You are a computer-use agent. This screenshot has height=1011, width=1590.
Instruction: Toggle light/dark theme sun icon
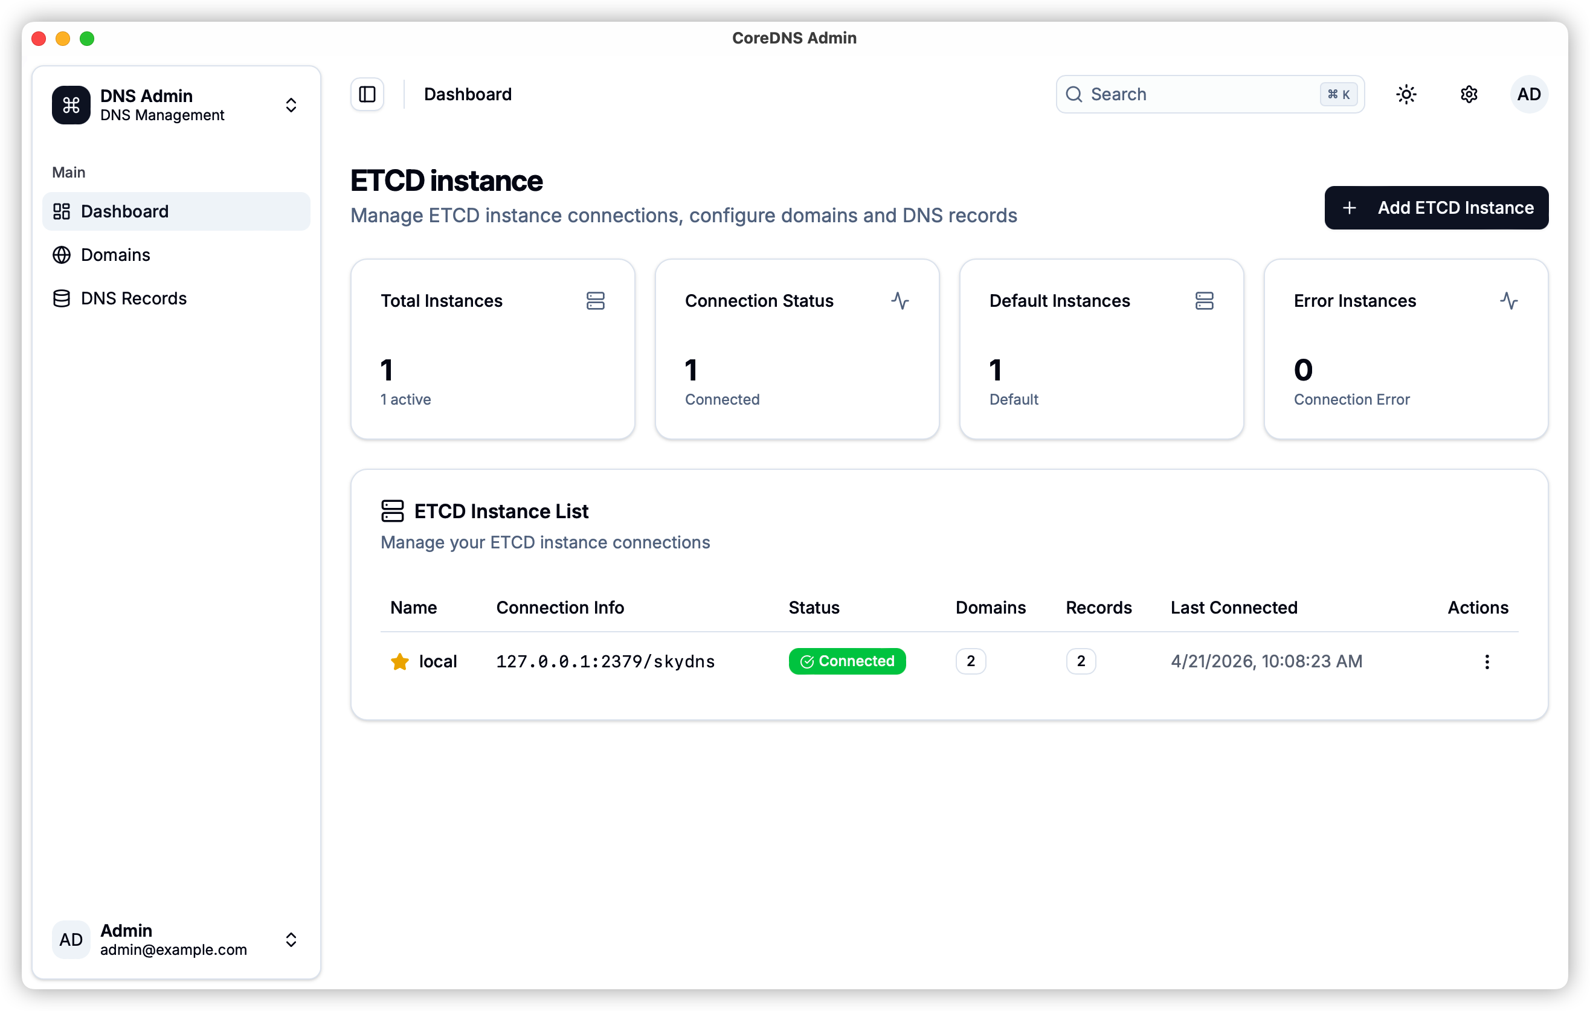[x=1406, y=94]
